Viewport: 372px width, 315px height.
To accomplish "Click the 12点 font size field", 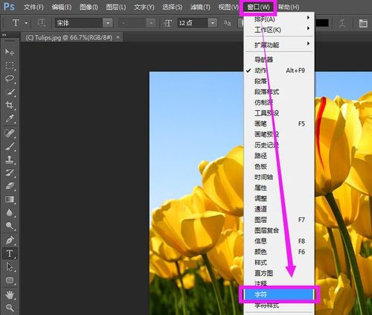I will [x=192, y=23].
